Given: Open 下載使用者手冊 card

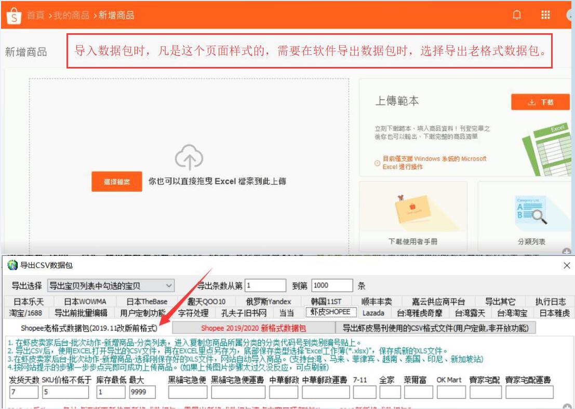Looking at the screenshot, I should coord(413,215).
